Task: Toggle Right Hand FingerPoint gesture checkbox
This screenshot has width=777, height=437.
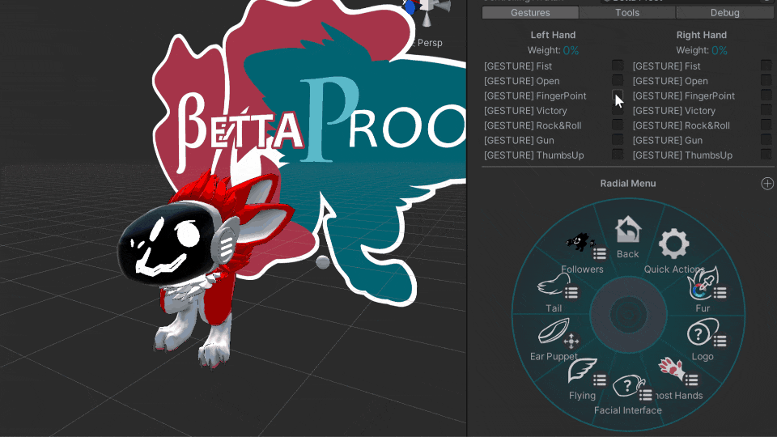Action: click(x=766, y=95)
